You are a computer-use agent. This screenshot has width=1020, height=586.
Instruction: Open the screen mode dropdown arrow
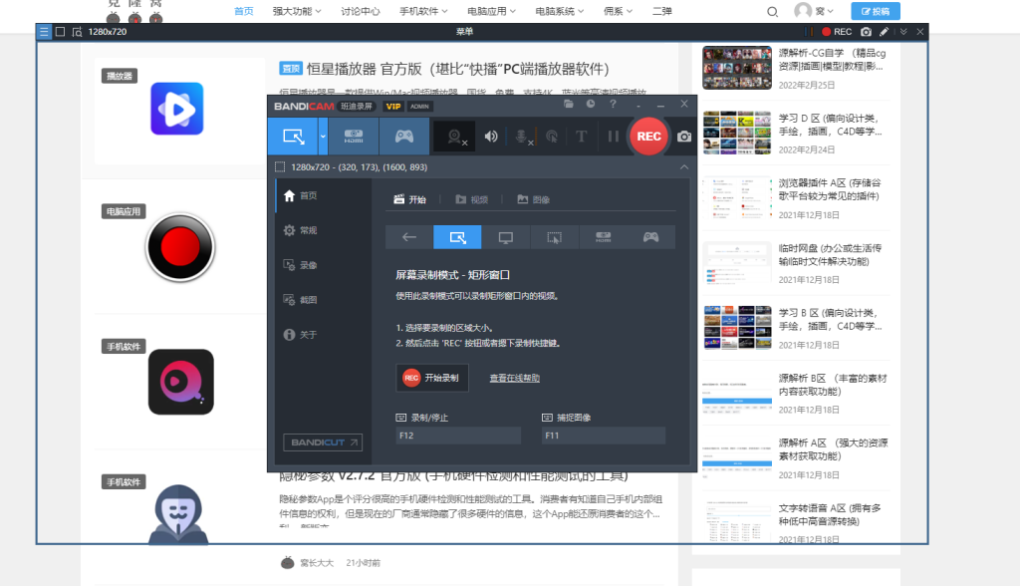coord(323,137)
